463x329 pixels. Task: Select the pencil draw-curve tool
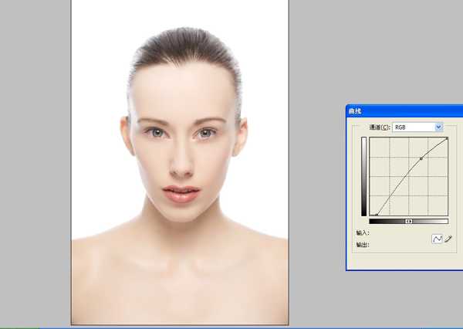[x=448, y=239]
